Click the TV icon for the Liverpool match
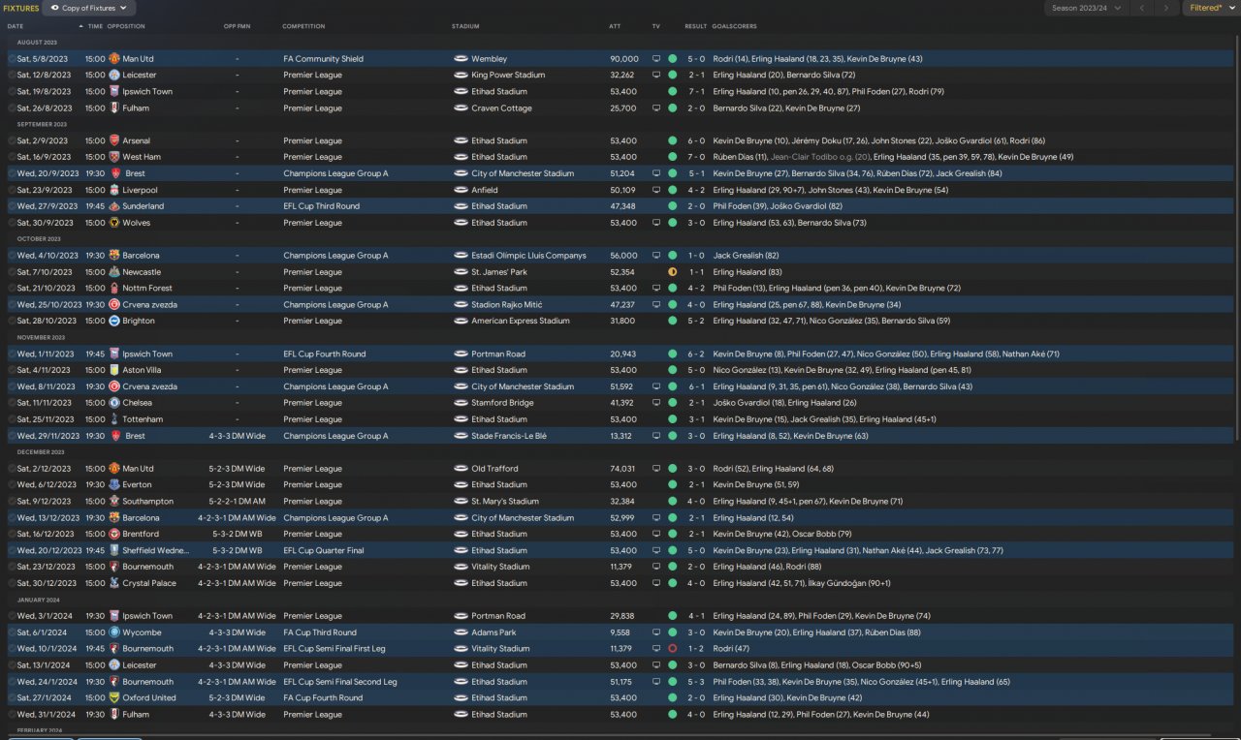This screenshot has height=740, width=1241. [656, 190]
